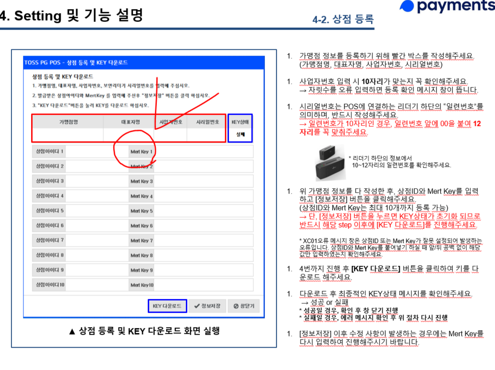Click the 상점아이디 6 input field
Viewport: 495px width, 370px height.
coord(97,225)
